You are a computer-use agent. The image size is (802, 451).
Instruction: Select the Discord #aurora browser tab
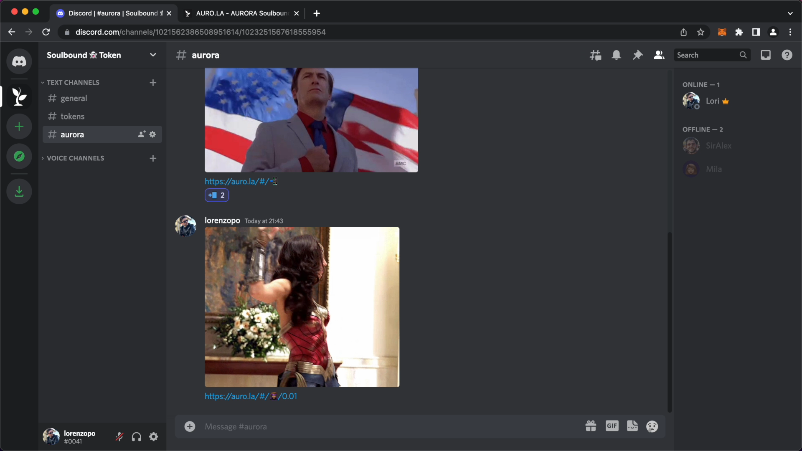pos(113,13)
